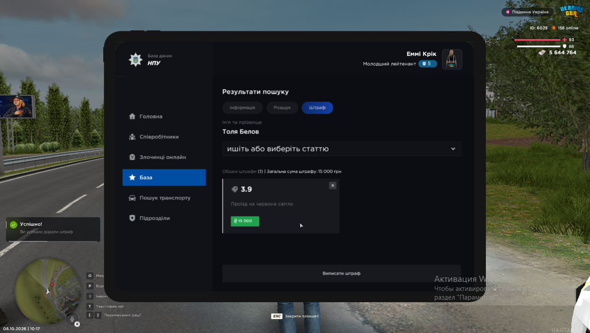The image size is (590, 333).
Task: Open Співробітники in the sidebar
Action: (164, 137)
